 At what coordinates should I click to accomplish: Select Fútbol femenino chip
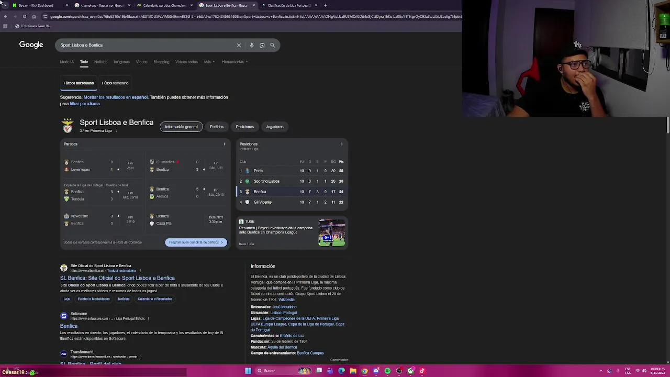pyautogui.click(x=115, y=83)
